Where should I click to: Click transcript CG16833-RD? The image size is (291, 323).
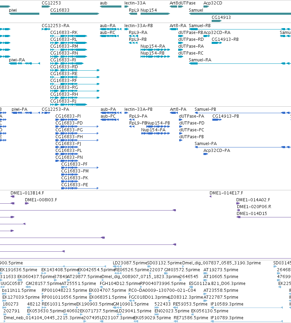coord(64,67)
